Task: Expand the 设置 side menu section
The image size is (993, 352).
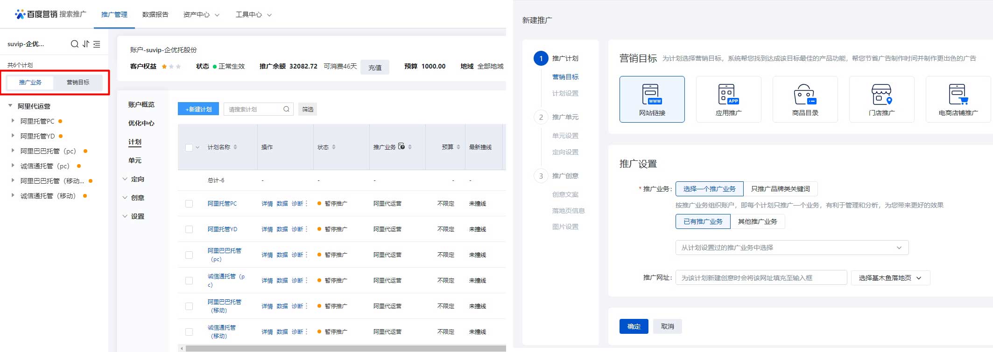Action: 134,216
